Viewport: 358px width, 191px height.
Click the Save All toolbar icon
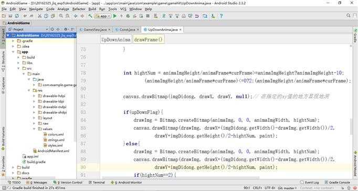[10, 16]
